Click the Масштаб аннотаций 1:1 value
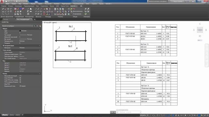209x117 pixels. coord(20,76)
